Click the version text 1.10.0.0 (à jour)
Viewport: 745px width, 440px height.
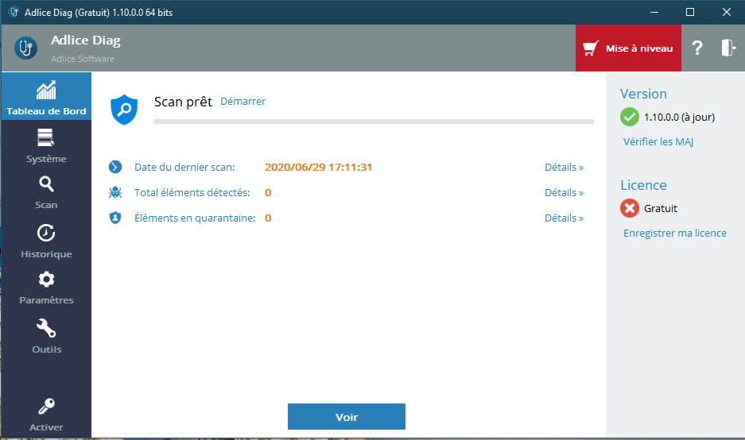point(679,118)
